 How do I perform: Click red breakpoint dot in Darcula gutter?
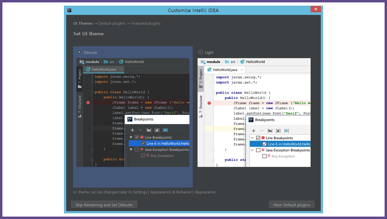(88, 102)
